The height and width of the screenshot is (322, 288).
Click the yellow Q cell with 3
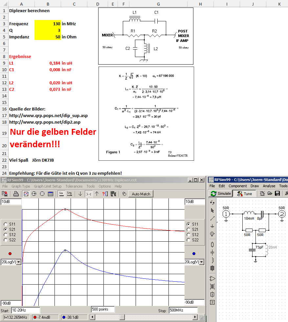[48, 30]
